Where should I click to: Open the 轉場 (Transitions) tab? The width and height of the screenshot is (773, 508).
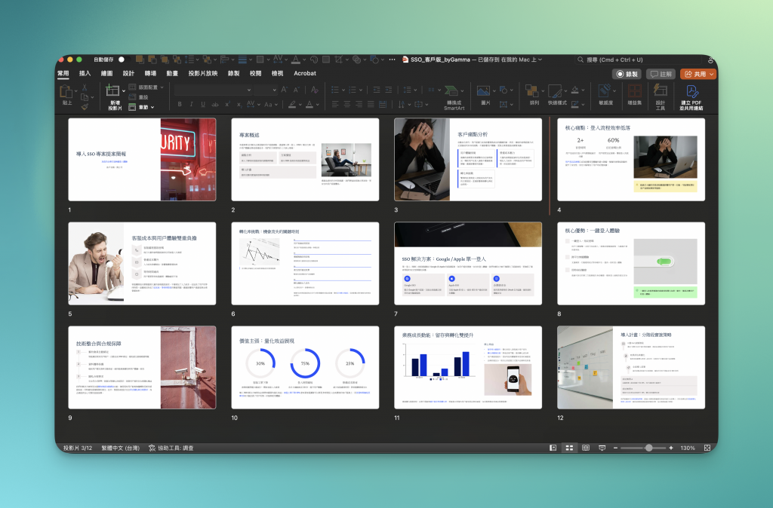click(x=150, y=73)
